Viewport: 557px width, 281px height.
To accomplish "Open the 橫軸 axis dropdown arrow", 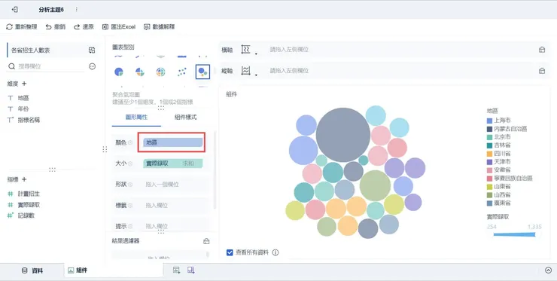I will coord(256,54).
